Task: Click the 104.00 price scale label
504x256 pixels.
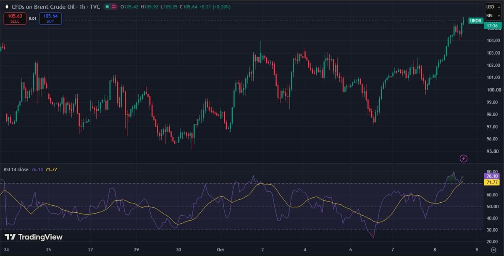Action: point(493,41)
